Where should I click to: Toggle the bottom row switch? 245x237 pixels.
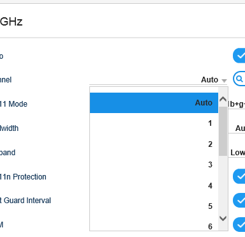coord(239,225)
